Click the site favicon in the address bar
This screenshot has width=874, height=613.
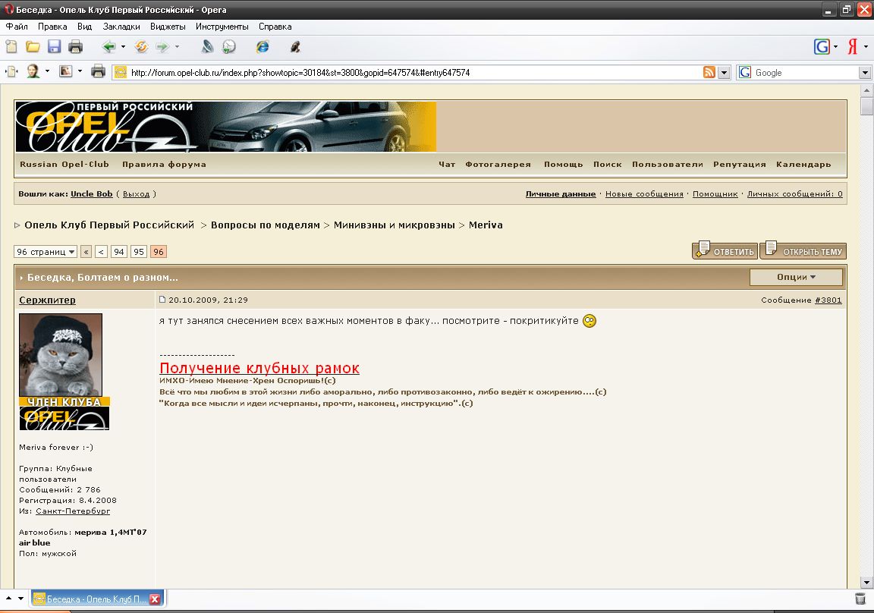click(x=121, y=72)
